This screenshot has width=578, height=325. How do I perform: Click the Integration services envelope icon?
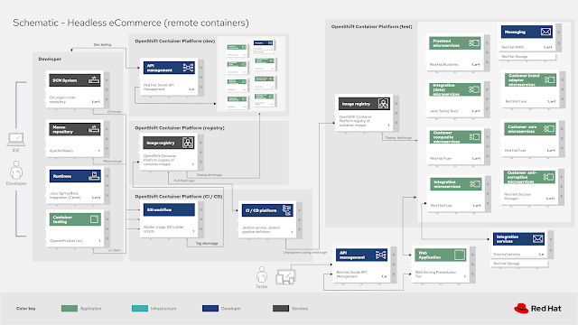tap(538, 239)
